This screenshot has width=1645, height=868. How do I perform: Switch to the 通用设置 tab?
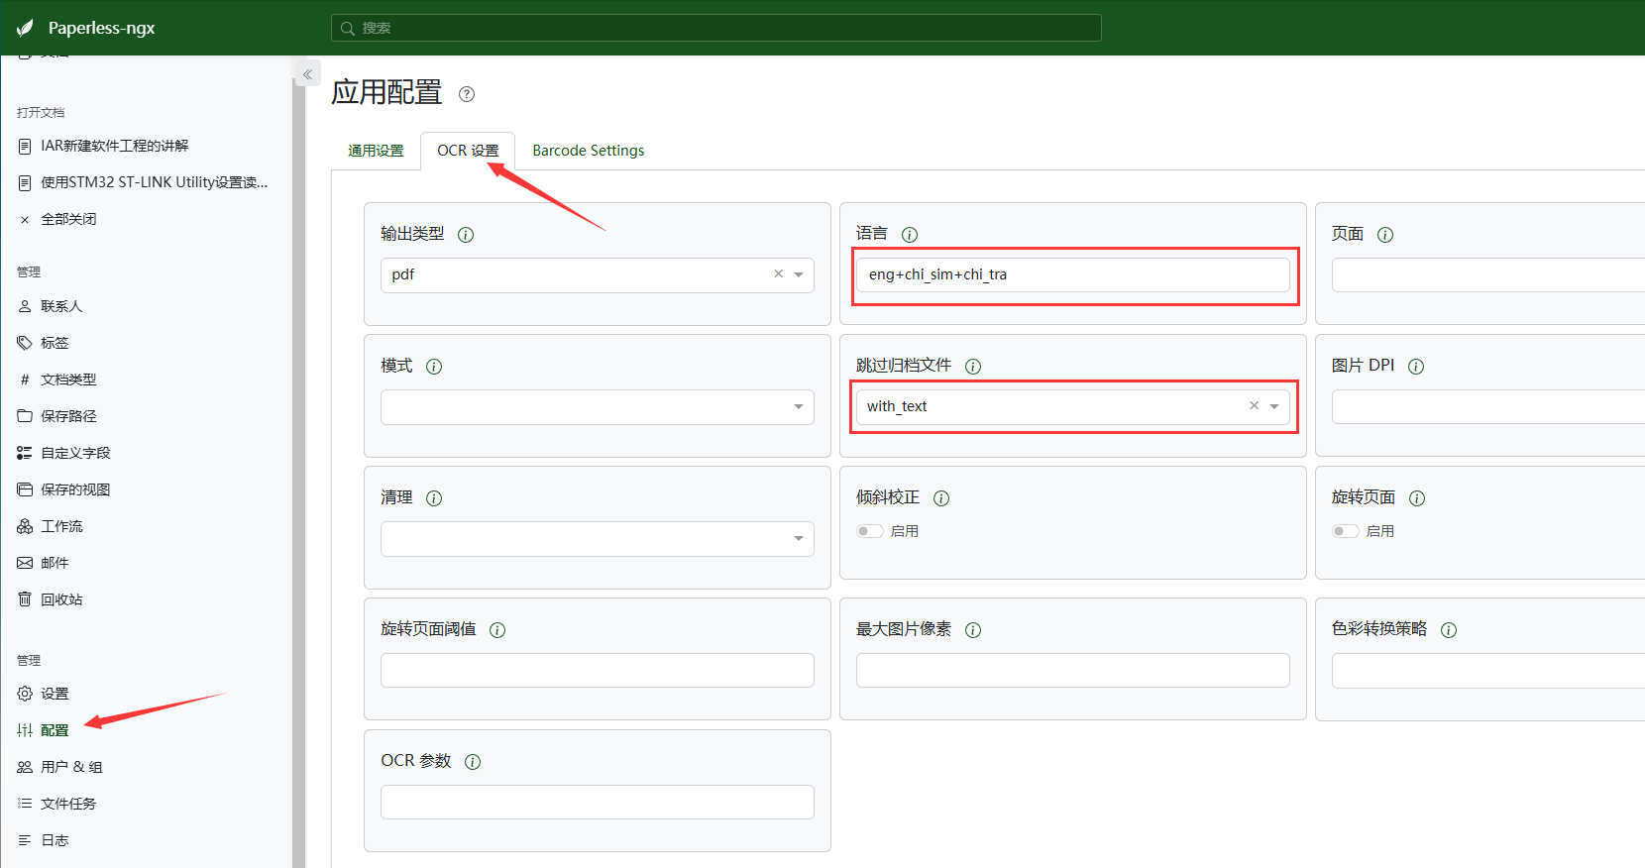click(376, 151)
